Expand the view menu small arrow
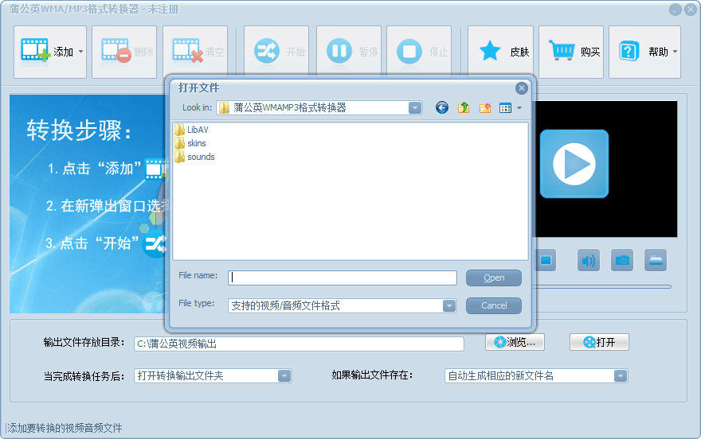This screenshot has width=701, height=439. tap(519, 107)
